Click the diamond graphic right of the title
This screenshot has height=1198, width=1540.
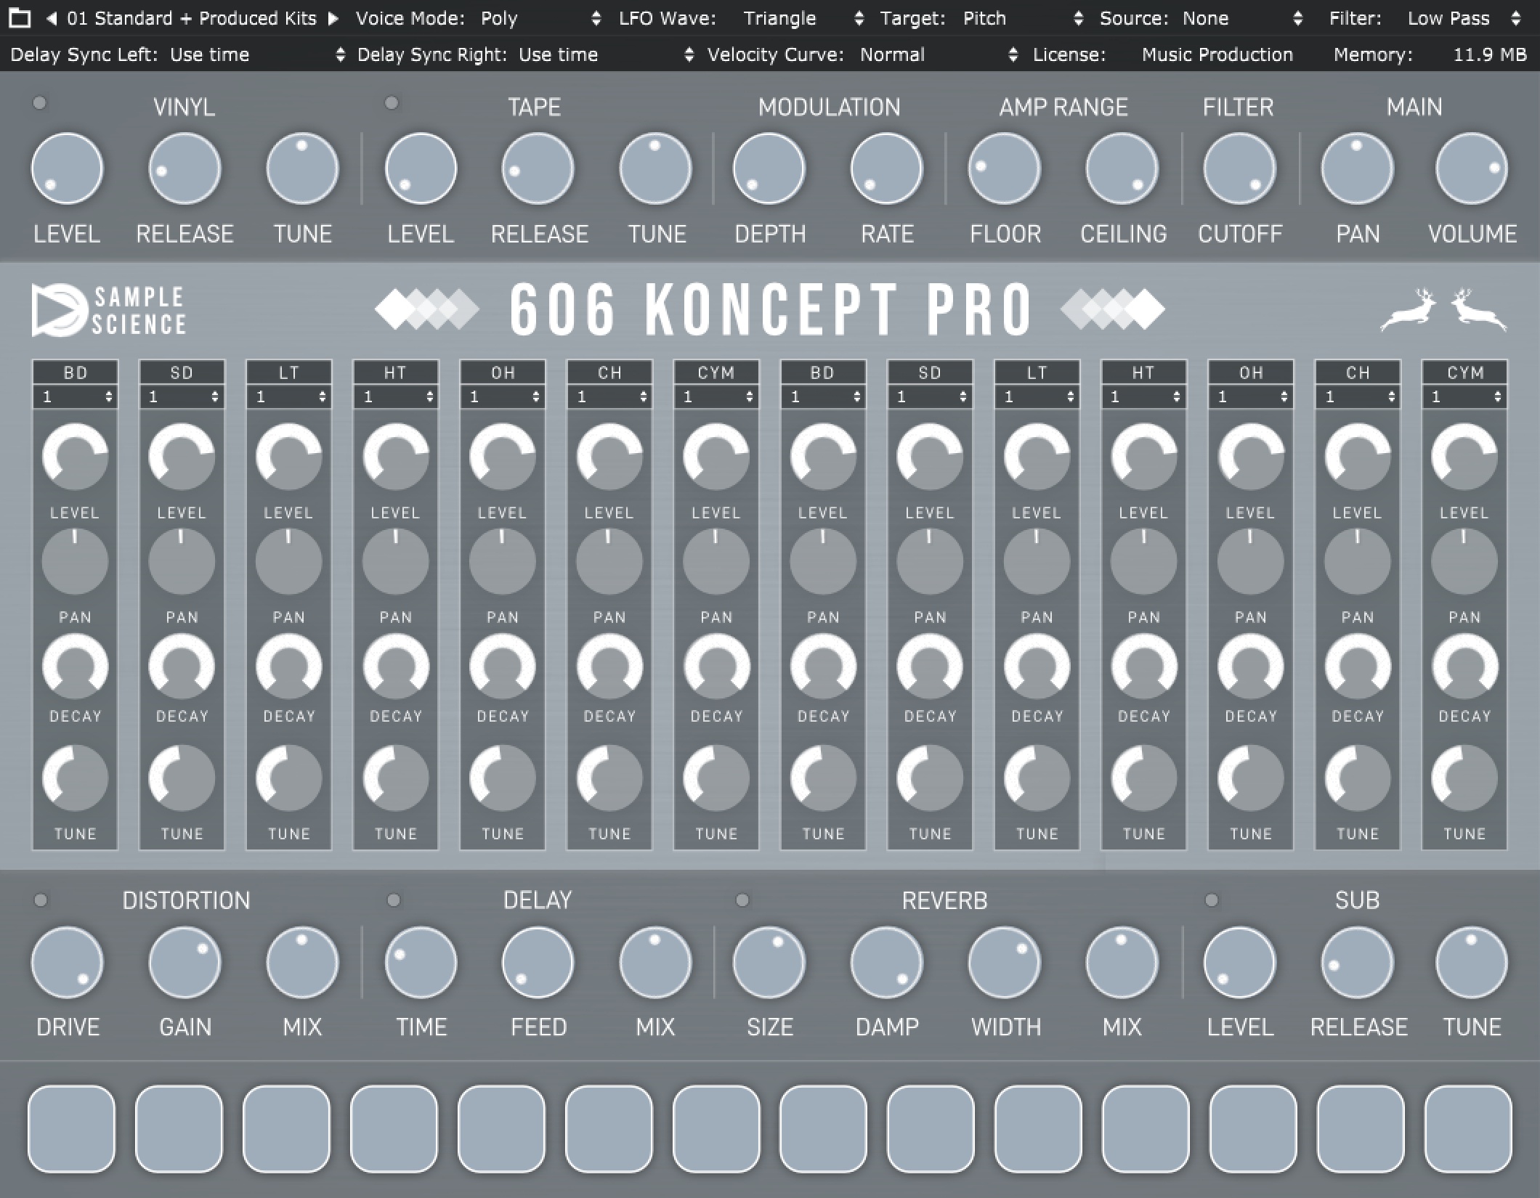coord(1111,309)
